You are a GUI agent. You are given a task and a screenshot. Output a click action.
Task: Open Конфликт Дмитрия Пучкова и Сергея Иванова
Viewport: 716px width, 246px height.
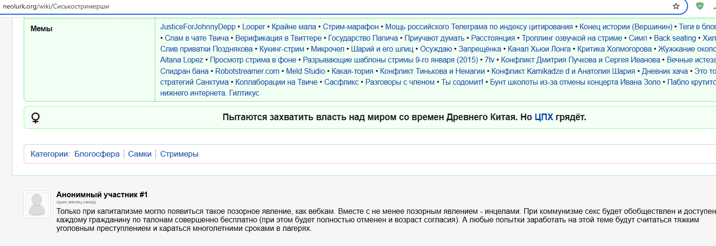click(580, 60)
